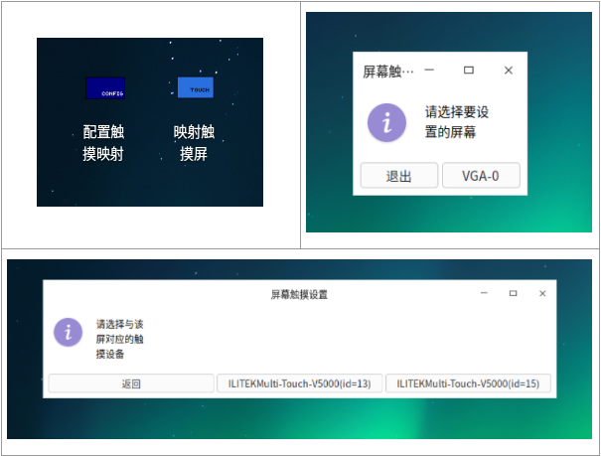Open the blue CONFIG desktop icon
The image size is (601, 456).
point(105,88)
